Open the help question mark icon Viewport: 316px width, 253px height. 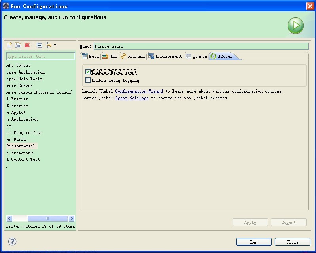point(12,242)
